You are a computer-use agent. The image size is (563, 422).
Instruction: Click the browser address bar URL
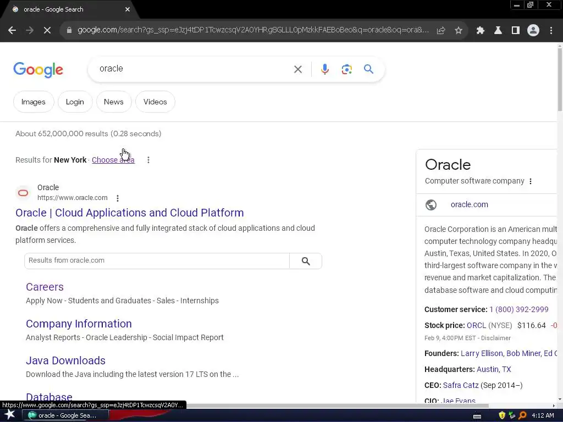tap(253, 30)
